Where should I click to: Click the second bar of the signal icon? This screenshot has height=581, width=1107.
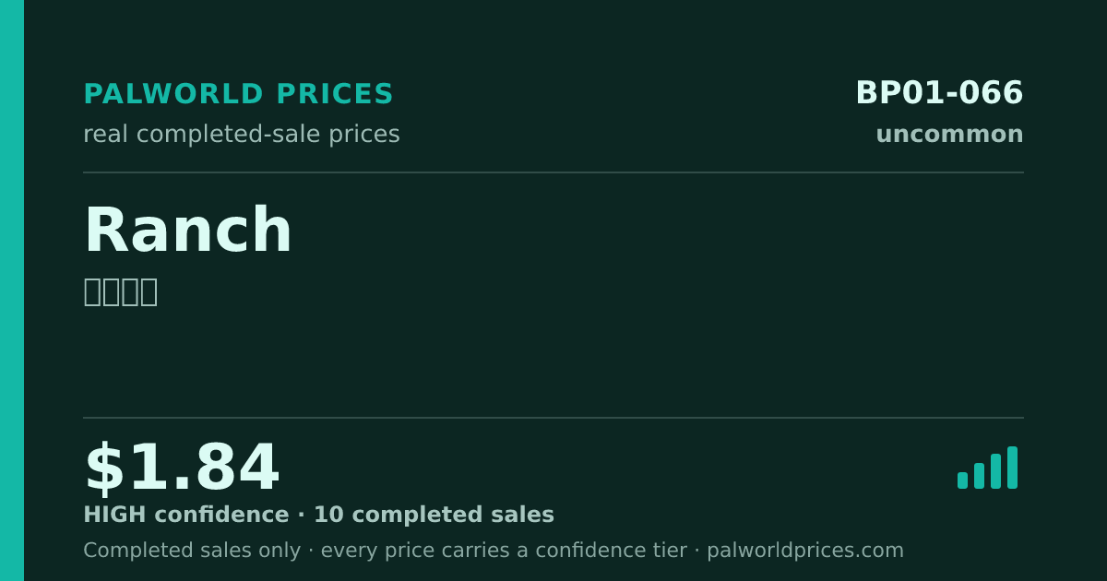click(979, 476)
